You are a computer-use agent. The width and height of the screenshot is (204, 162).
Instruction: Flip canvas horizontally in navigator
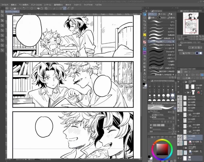[200, 39]
